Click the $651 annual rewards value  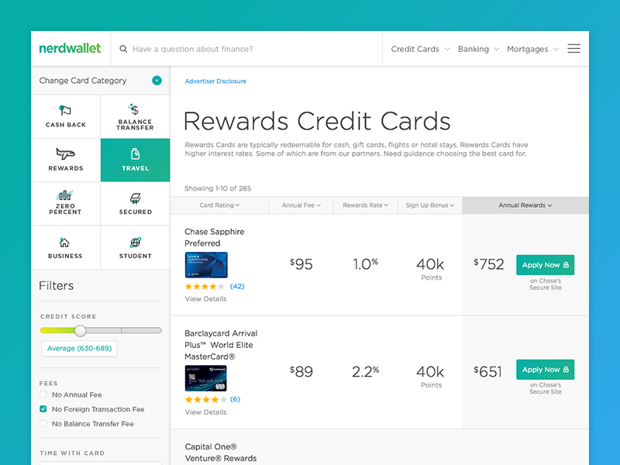487,372
